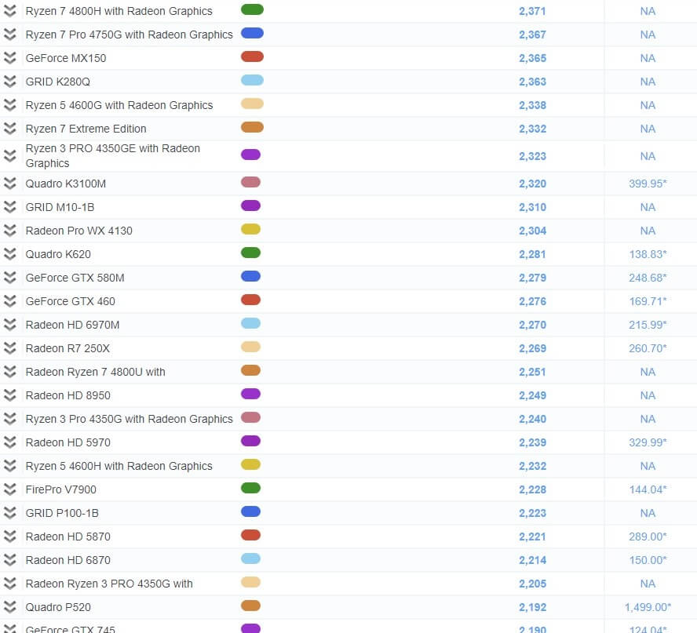The height and width of the screenshot is (633, 697).
Task: Click price 289.00* for Radeon HD 5870
Action: 648,537
